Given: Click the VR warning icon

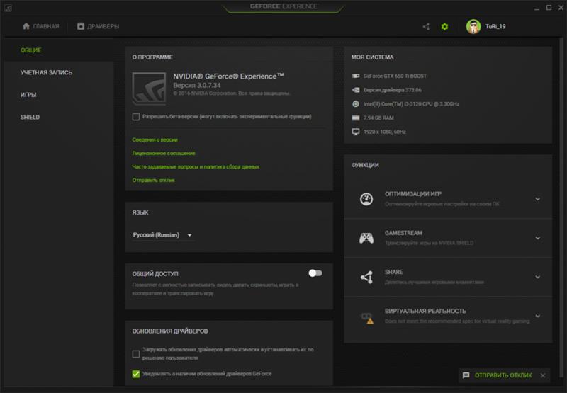Looking at the screenshot, I should tap(367, 318).
